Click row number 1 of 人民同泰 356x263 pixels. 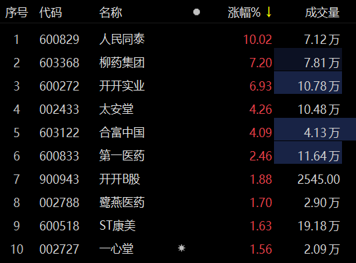(x=17, y=40)
